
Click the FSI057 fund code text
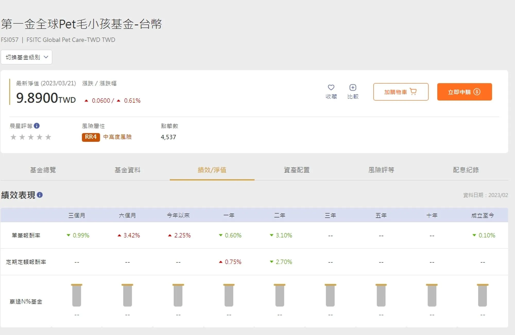click(10, 40)
